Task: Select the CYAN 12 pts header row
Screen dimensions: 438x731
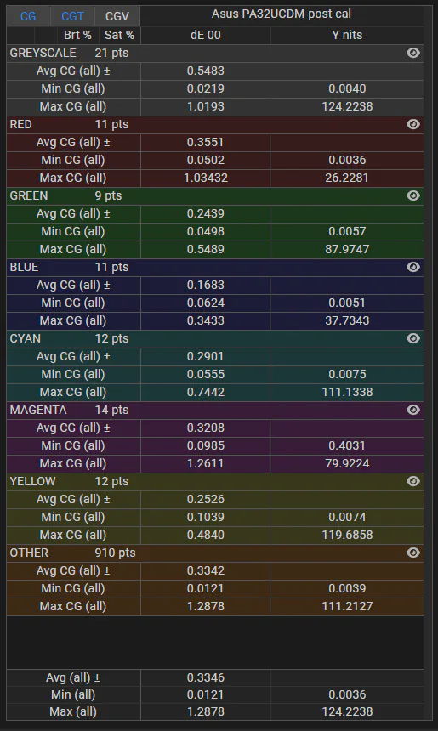Action: click(215, 338)
